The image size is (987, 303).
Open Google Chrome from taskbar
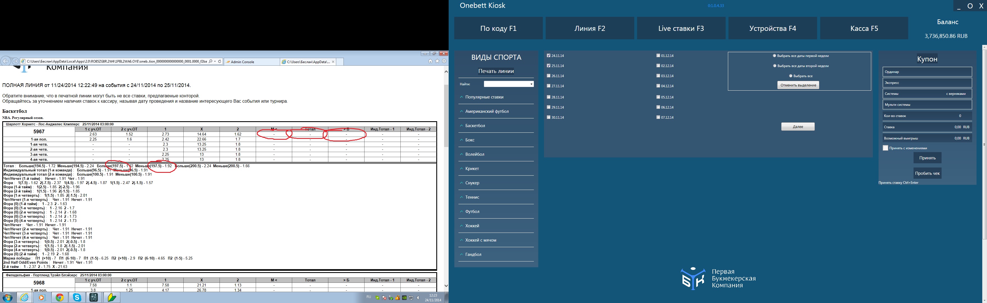pyautogui.click(x=59, y=298)
